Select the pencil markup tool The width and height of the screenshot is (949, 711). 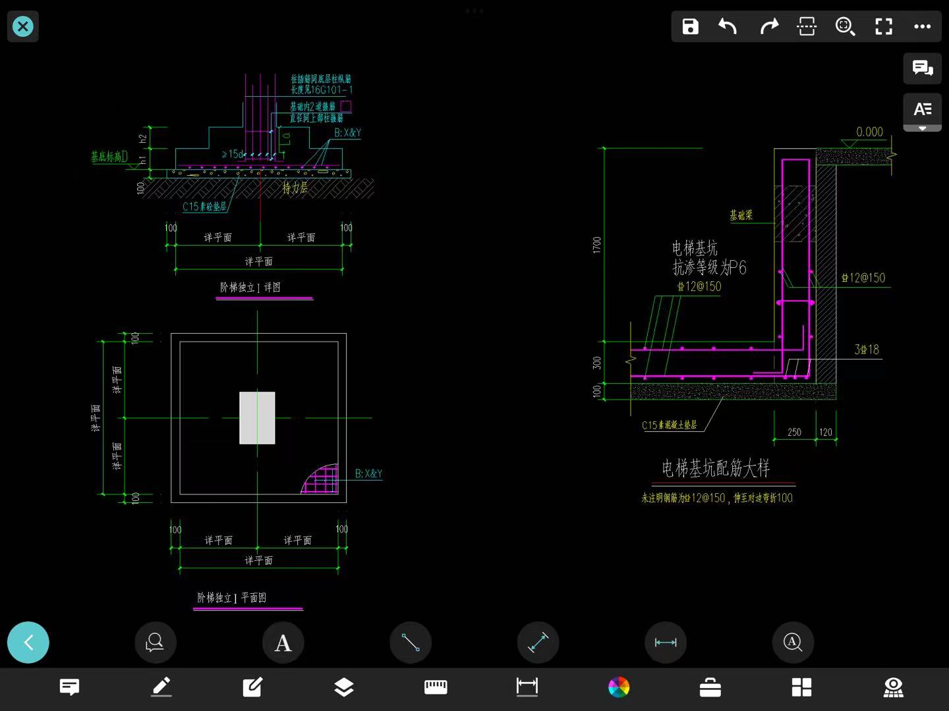tap(161, 687)
